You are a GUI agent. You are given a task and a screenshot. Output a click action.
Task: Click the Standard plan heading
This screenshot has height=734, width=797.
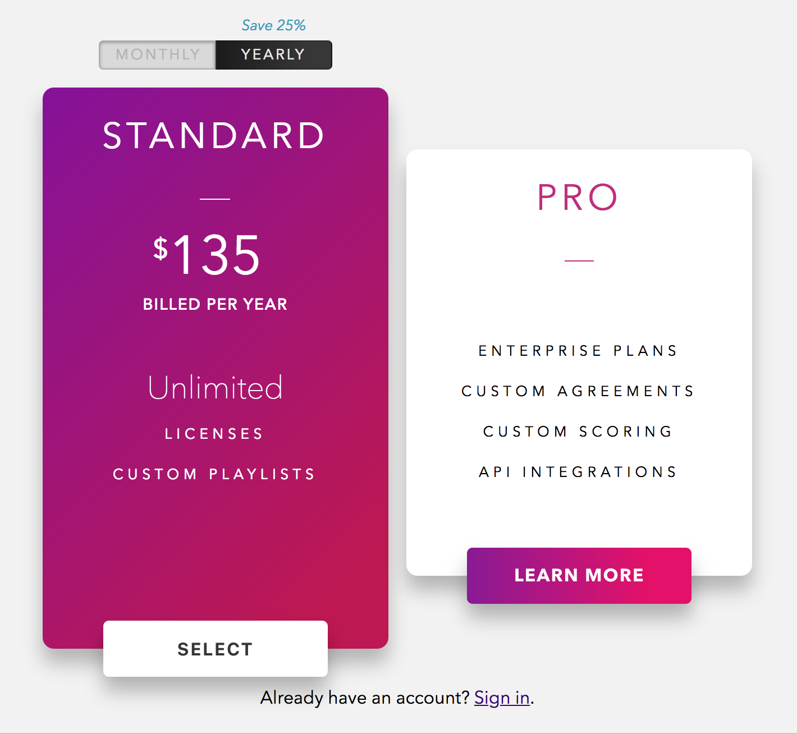[214, 136]
